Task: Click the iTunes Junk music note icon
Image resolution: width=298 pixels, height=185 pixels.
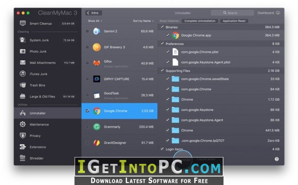Action: [23, 74]
